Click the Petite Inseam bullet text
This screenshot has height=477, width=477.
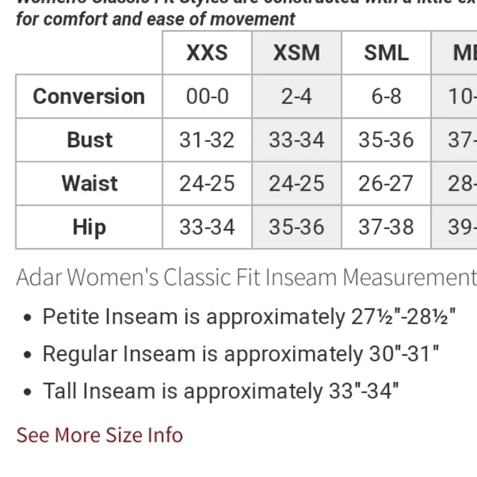pyautogui.click(x=249, y=317)
